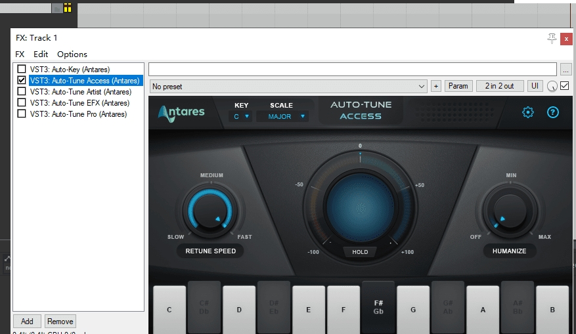
Task: Click the G piano key
Action: click(413, 310)
